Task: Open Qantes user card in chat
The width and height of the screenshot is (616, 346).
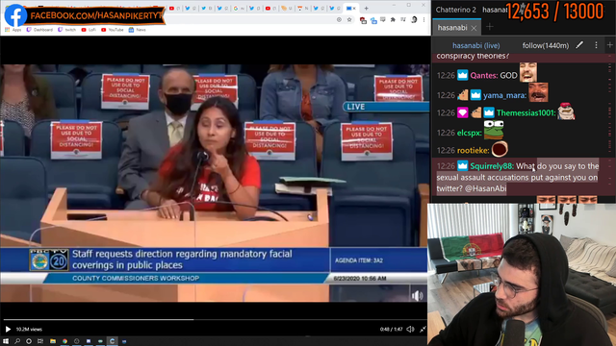Action: (x=483, y=75)
